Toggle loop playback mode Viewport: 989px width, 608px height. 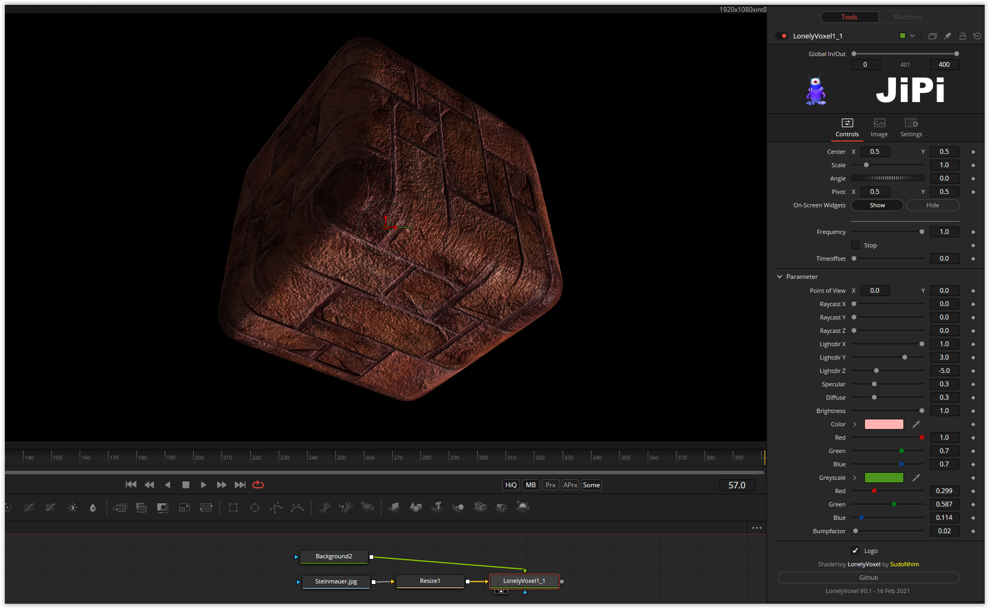[258, 485]
